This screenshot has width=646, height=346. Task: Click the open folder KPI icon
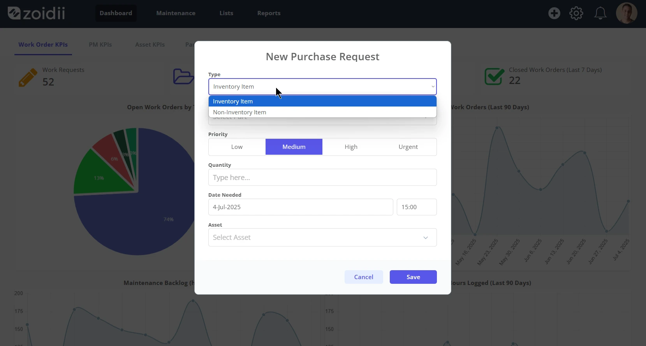pos(183,77)
